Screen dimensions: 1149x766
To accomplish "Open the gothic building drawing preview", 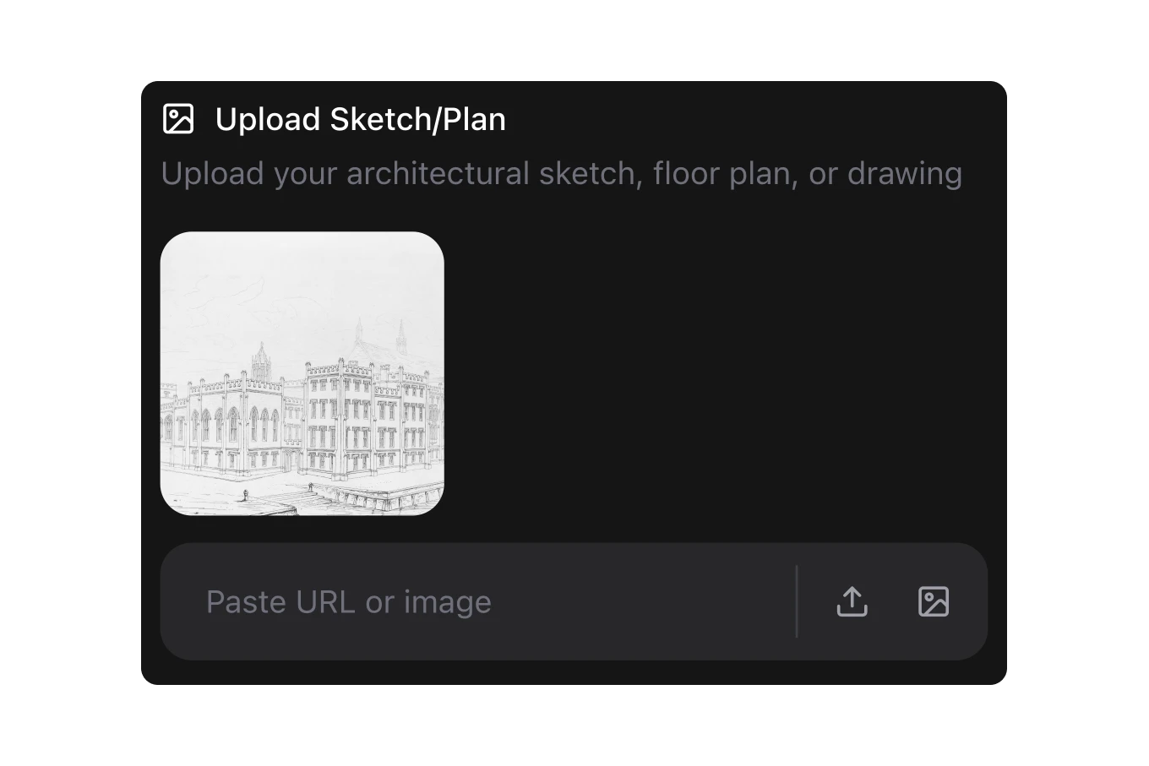I will (302, 373).
